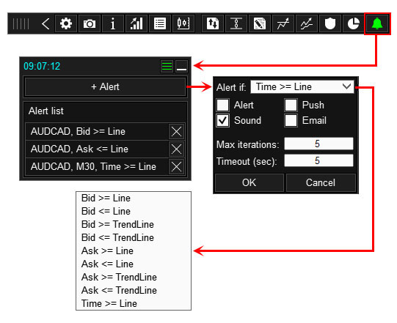
Task: Click the pencil notes icon
Action: point(260,23)
